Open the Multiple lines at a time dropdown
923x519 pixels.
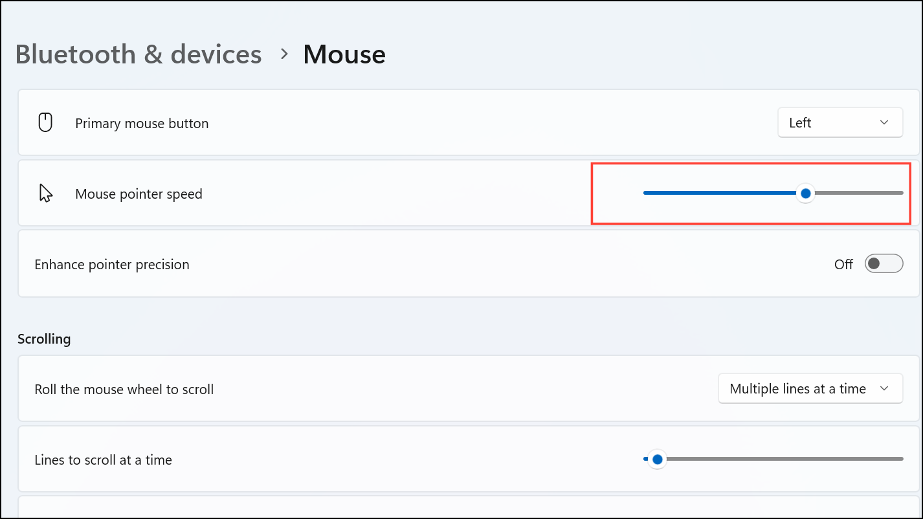coord(810,389)
